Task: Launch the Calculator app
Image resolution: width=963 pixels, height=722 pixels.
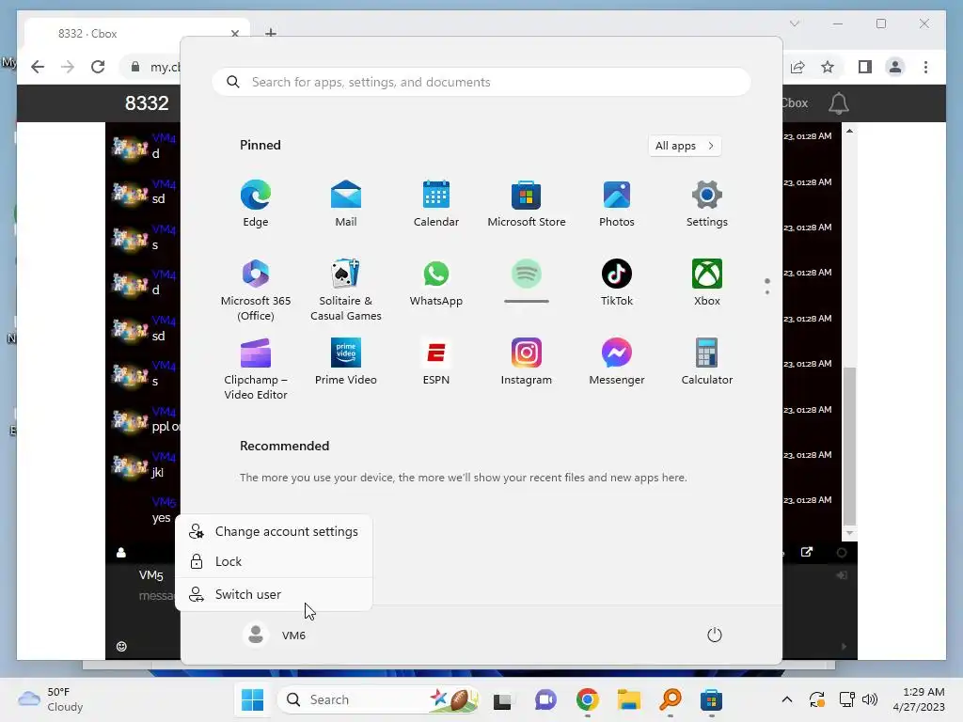Action: coord(707,362)
